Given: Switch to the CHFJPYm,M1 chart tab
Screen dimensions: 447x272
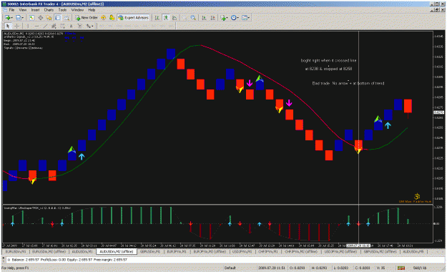Looking at the screenshot, I should click(268, 252).
